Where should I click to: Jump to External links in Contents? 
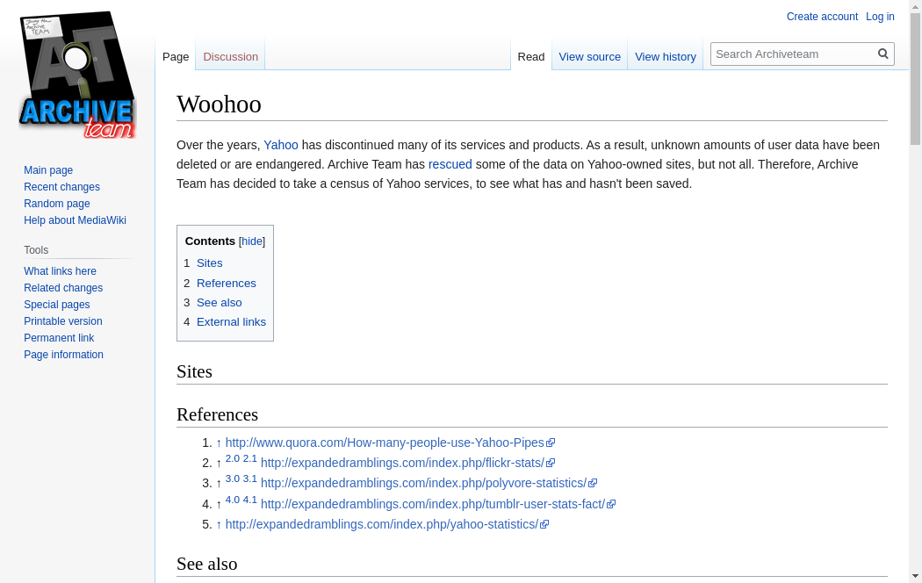pos(231,322)
